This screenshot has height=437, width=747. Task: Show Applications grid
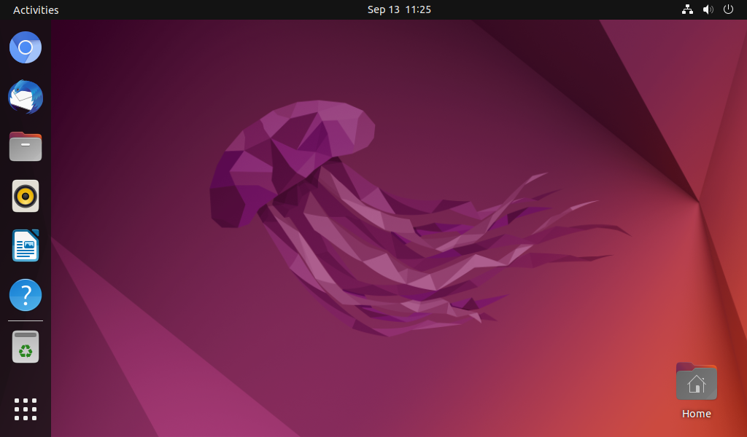tap(26, 409)
